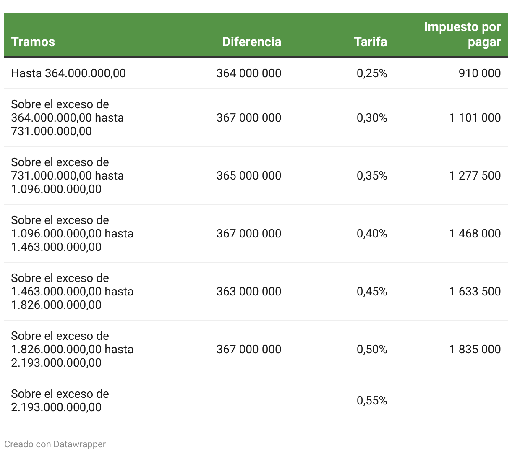The height and width of the screenshot is (454, 512).
Task: Select the 1.826.000.000,00 hasta 2.193.000.000,00 tramo
Action: tap(72, 349)
